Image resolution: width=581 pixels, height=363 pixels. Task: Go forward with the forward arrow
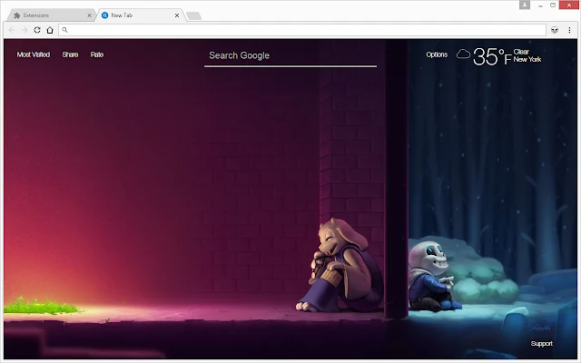(25, 30)
